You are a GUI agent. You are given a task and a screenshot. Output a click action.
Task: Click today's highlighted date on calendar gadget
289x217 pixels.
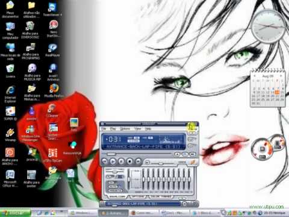(277, 92)
